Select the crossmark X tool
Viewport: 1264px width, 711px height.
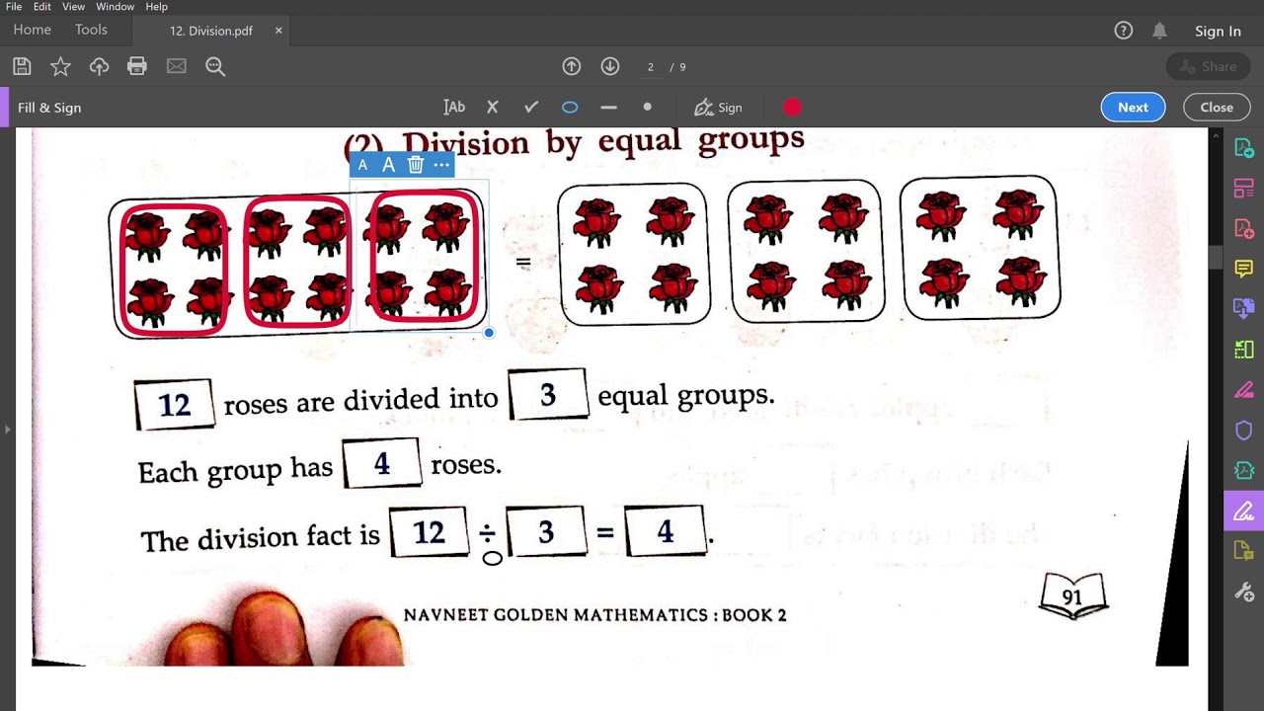pyautogui.click(x=493, y=107)
